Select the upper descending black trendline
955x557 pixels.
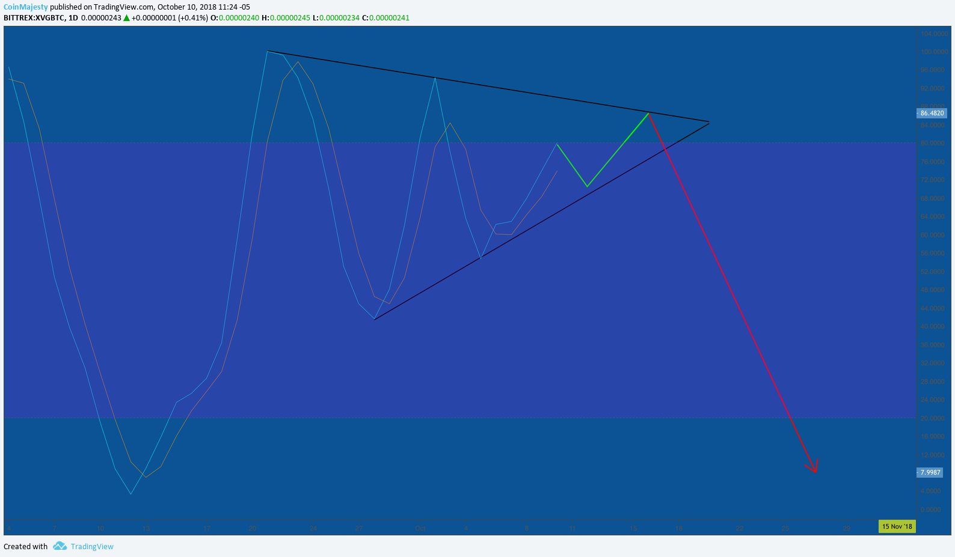[x=488, y=86]
